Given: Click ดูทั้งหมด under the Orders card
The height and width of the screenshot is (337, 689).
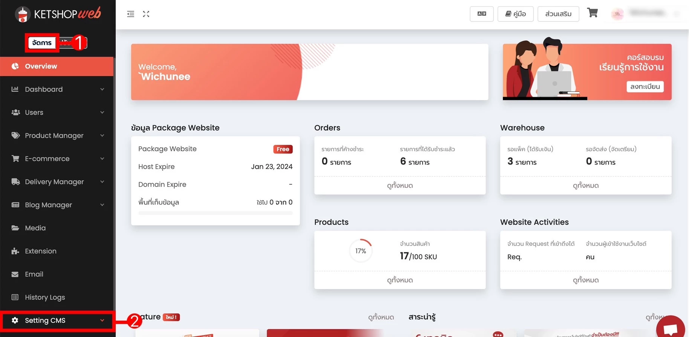Looking at the screenshot, I should point(400,185).
